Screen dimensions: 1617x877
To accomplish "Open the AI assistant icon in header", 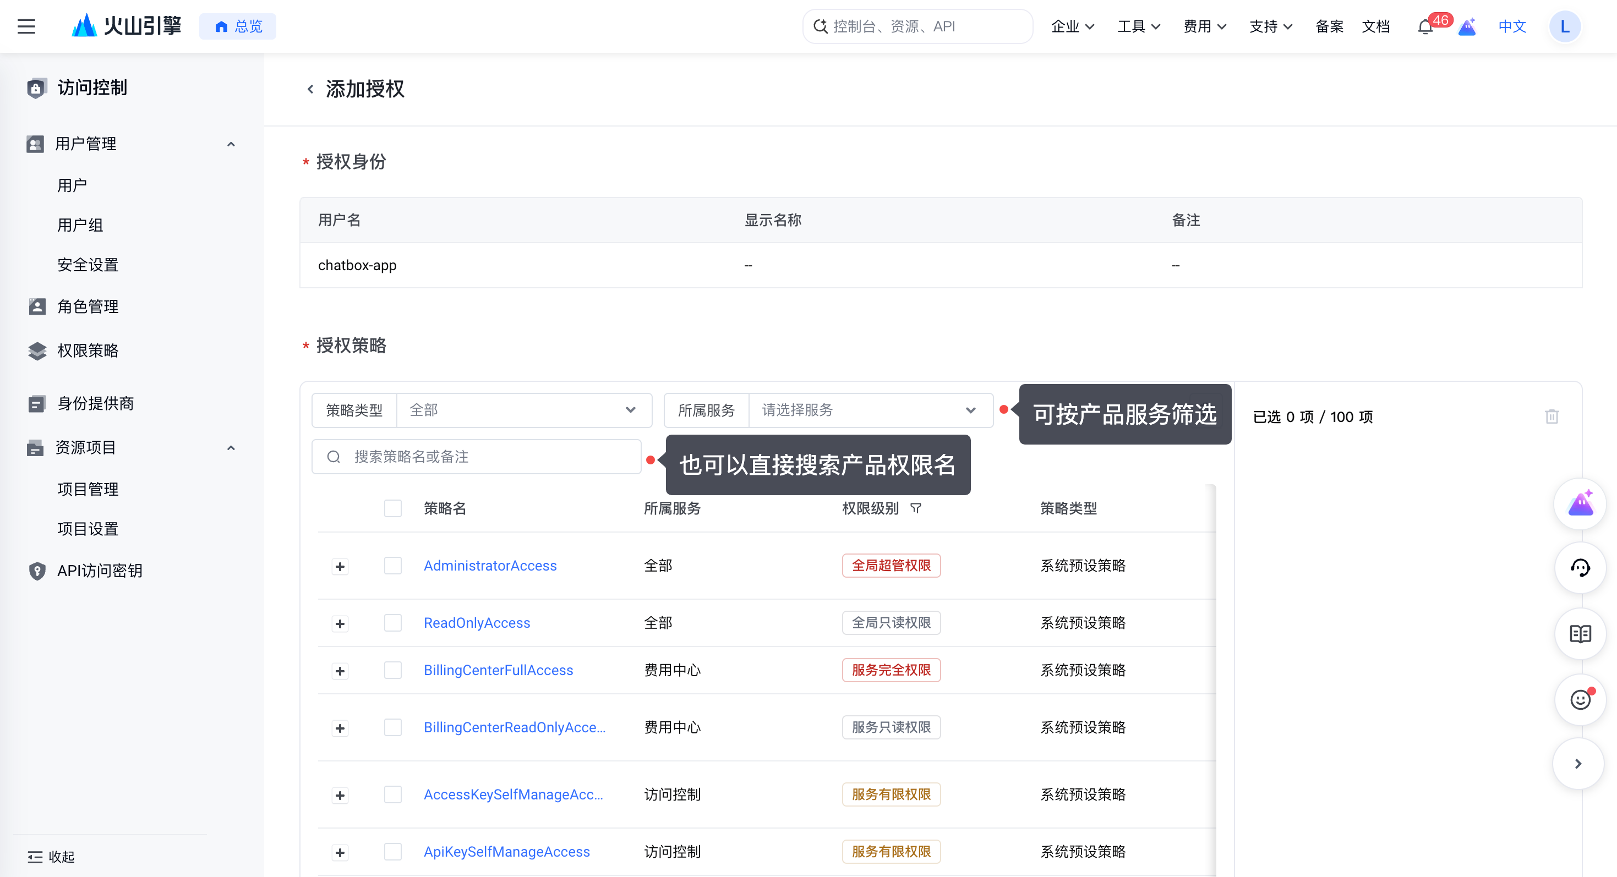I will click(1466, 26).
